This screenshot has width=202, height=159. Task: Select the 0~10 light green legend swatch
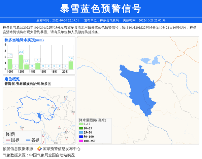point(81,124)
